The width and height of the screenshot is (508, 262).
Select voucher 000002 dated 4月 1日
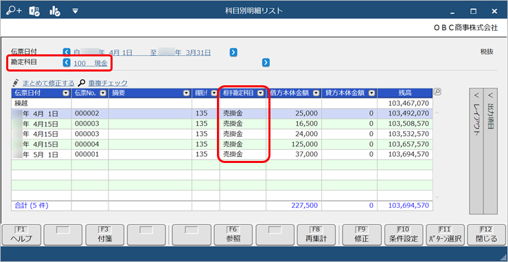click(x=222, y=113)
